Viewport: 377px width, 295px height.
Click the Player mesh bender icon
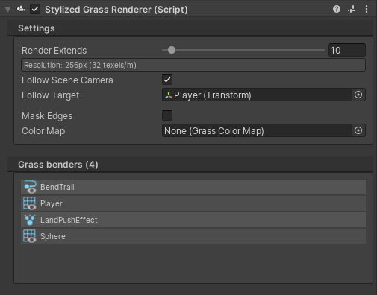coord(29,203)
